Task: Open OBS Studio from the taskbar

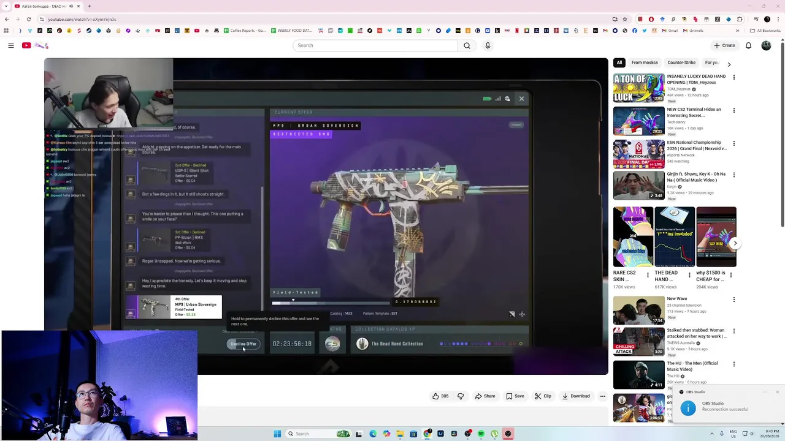Action: [x=508, y=434]
